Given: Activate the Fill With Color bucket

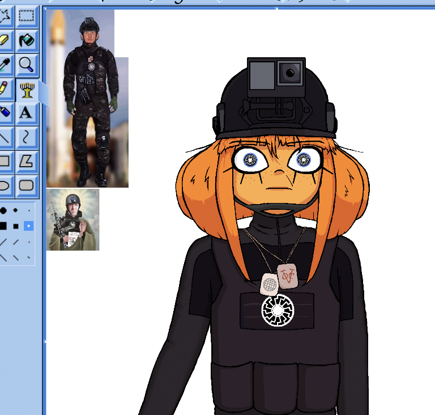Looking at the screenshot, I should click(x=27, y=40).
